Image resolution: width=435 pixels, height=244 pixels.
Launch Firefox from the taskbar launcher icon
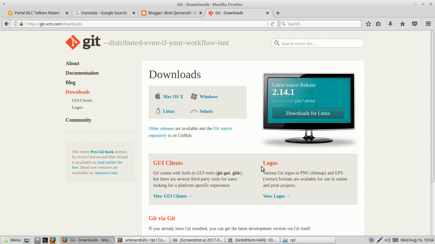(53, 240)
